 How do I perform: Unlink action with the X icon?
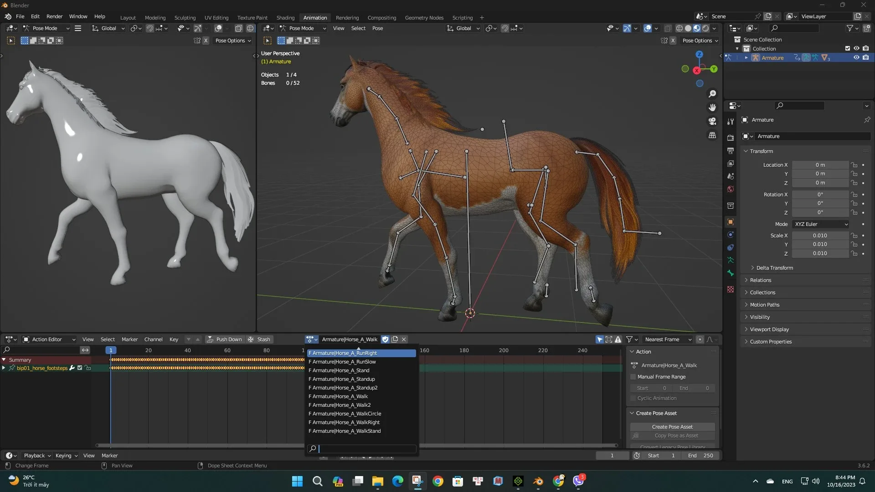click(404, 339)
